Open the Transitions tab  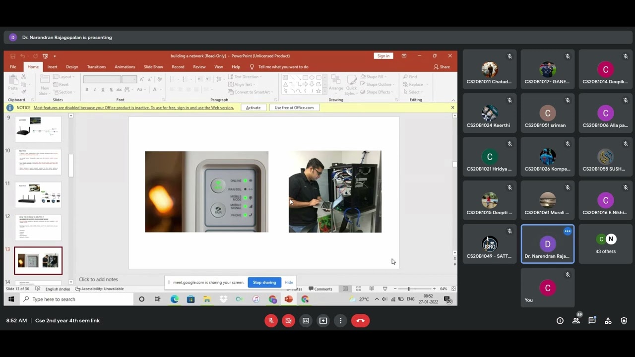(96, 67)
